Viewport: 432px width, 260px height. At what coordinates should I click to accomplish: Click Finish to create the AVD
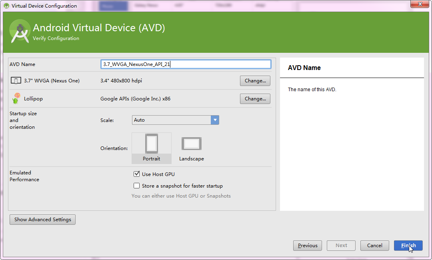[408, 246]
